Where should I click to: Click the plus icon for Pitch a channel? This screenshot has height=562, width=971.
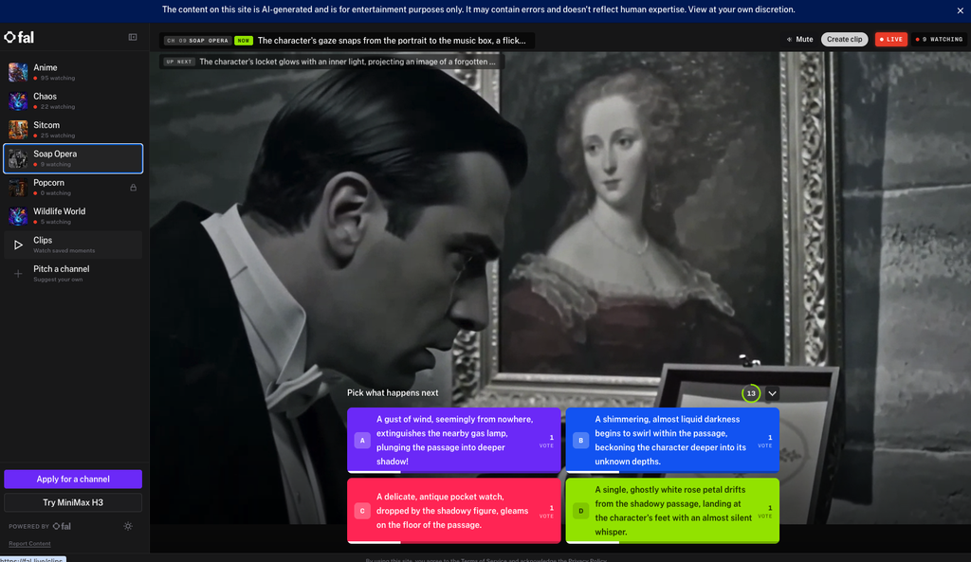(18, 274)
